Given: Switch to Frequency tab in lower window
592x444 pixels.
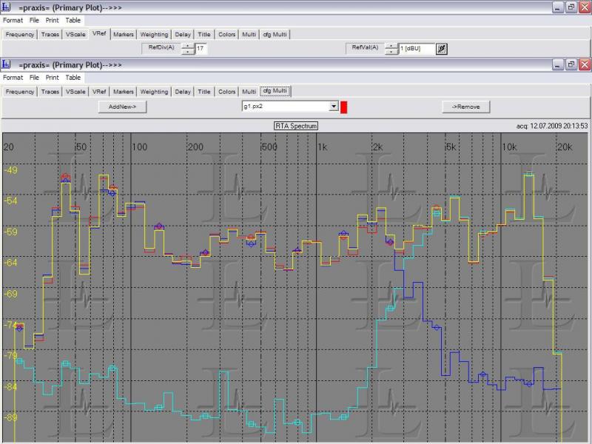Looking at the screenshot, I should [x=20, y=92].
